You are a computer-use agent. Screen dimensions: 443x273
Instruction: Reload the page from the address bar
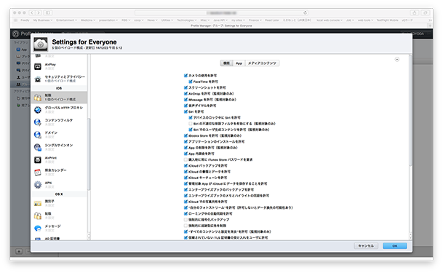305,12
